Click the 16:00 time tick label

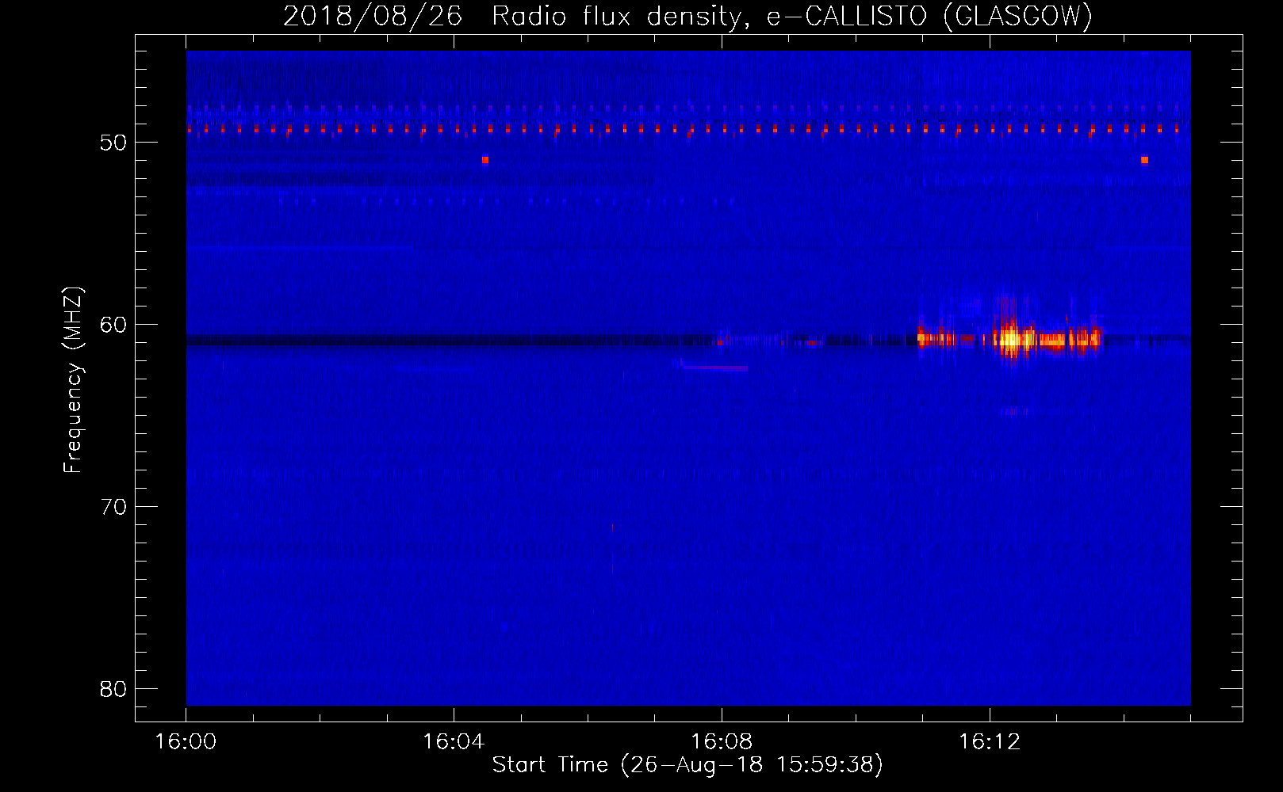tap(186, 742)
